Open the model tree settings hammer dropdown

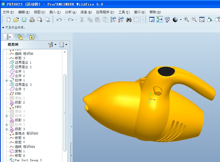[x=52, y=45]
